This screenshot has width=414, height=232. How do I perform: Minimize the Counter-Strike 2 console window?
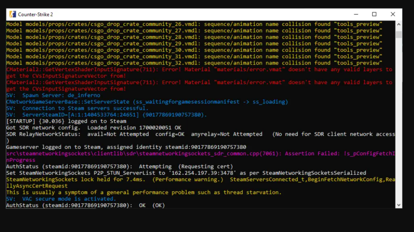point(355,14)
